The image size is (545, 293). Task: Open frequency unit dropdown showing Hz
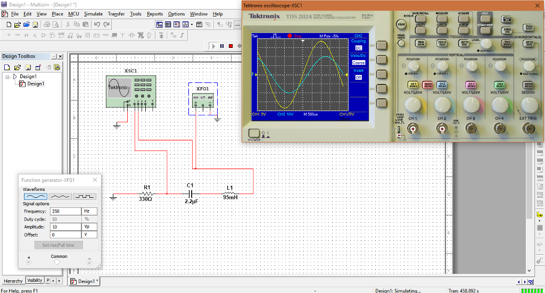89,211
